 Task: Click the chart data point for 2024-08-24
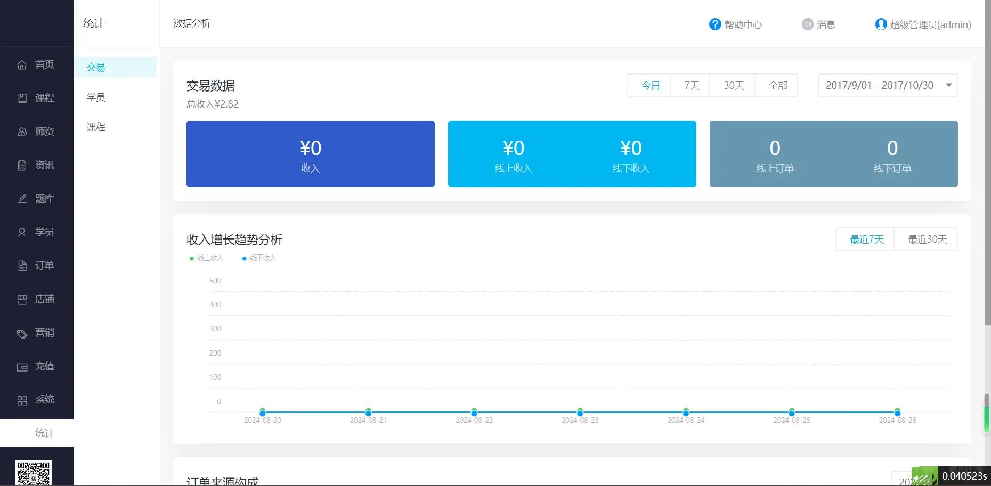(686, 413)
